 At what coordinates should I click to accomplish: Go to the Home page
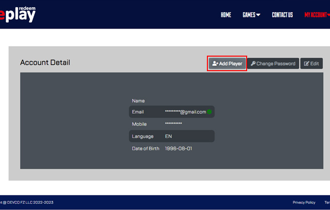click(226, 15)
